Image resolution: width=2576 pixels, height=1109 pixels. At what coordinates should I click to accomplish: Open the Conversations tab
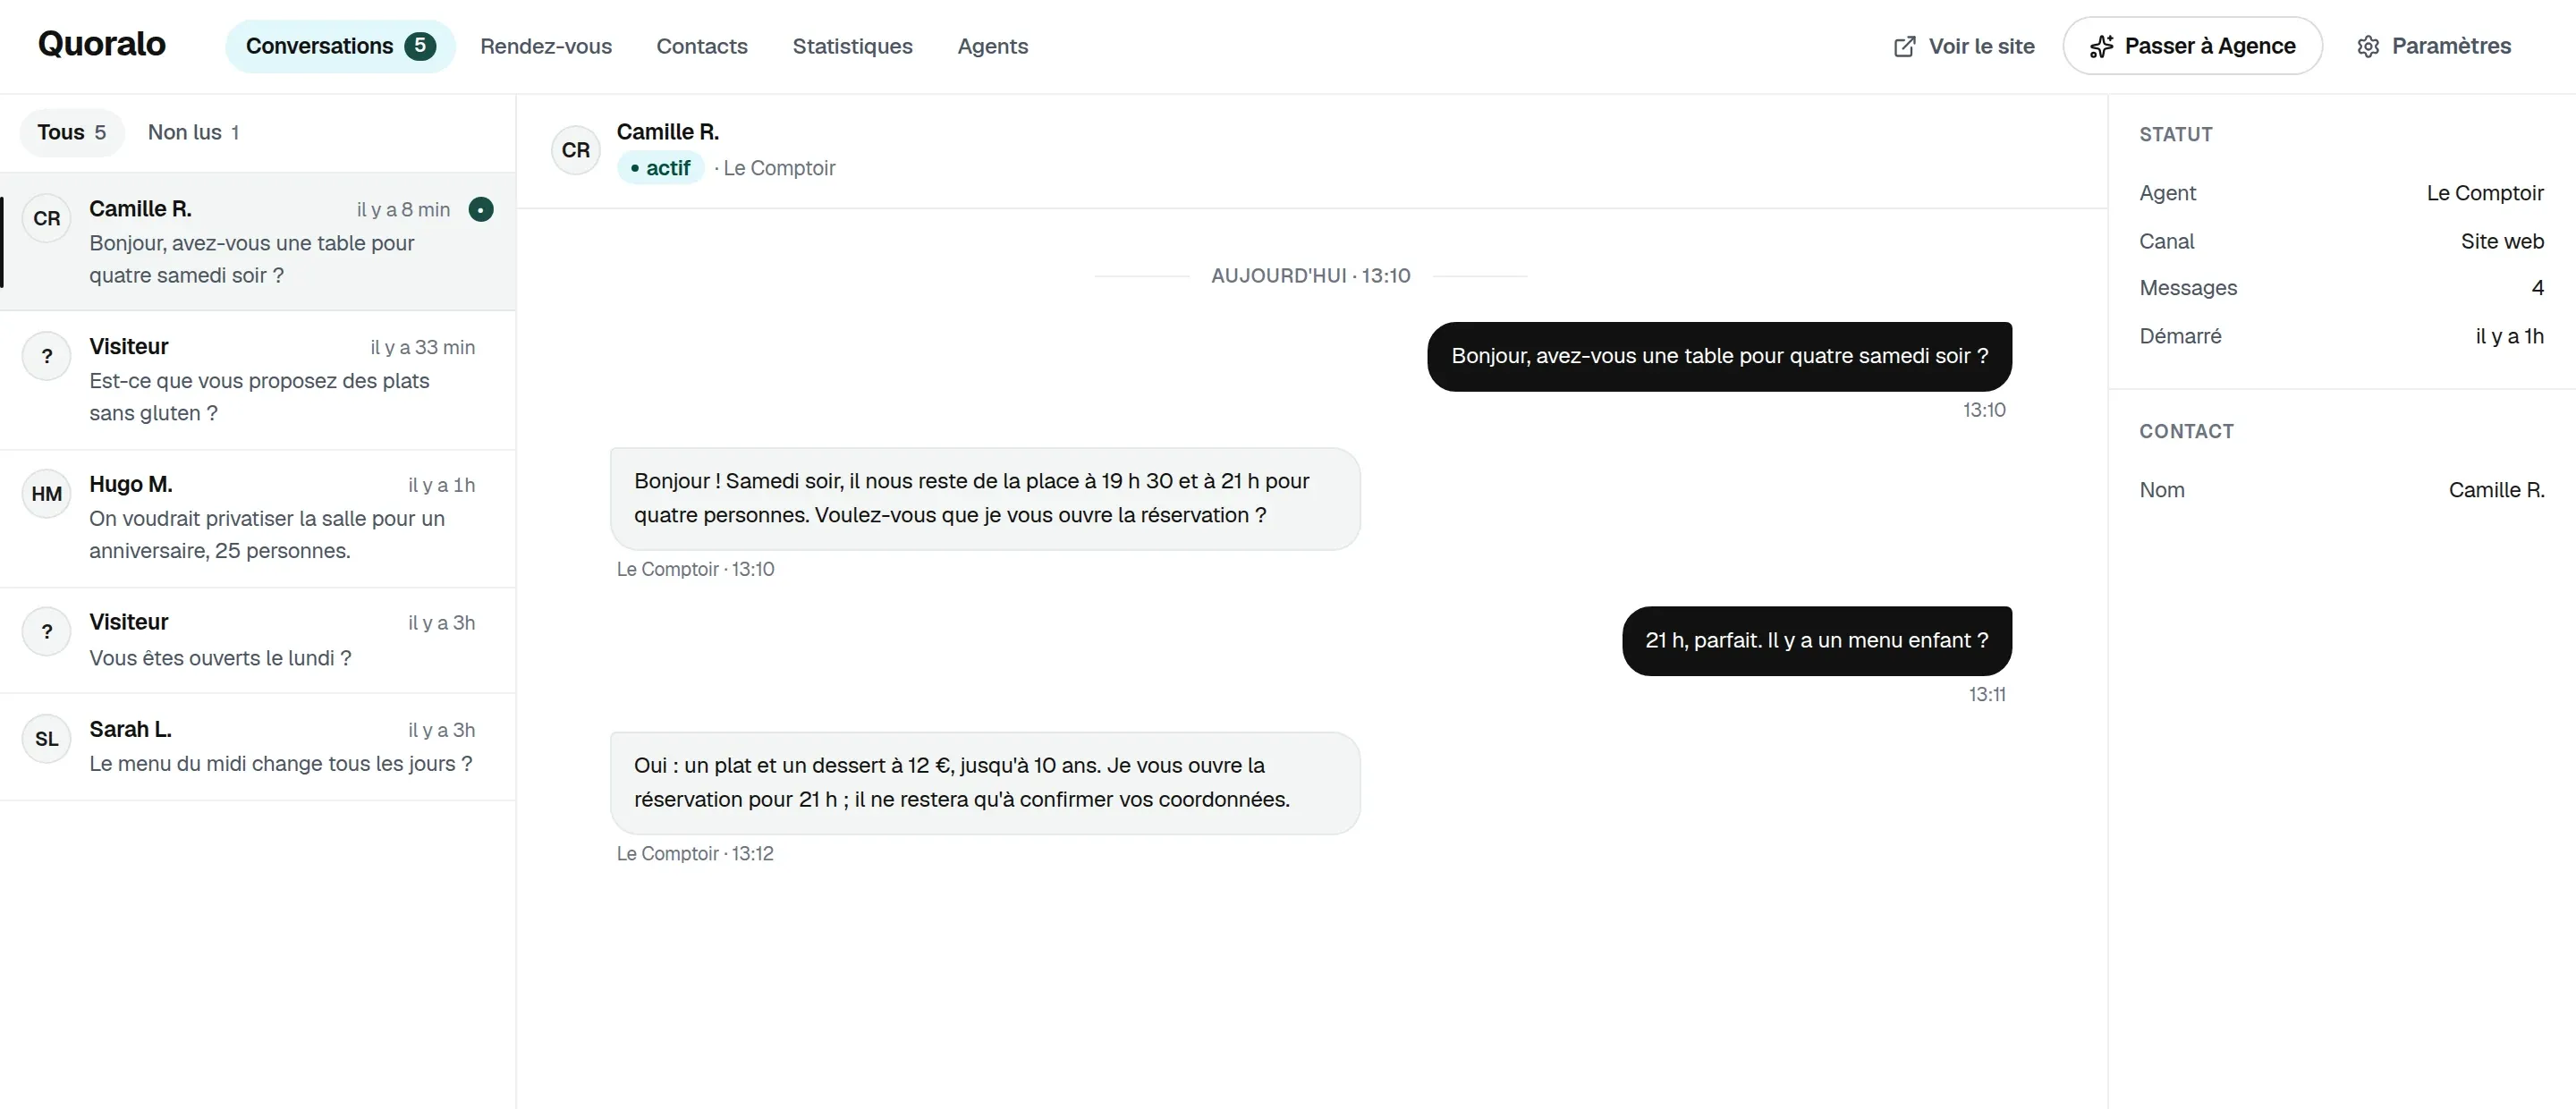(340, 46)
